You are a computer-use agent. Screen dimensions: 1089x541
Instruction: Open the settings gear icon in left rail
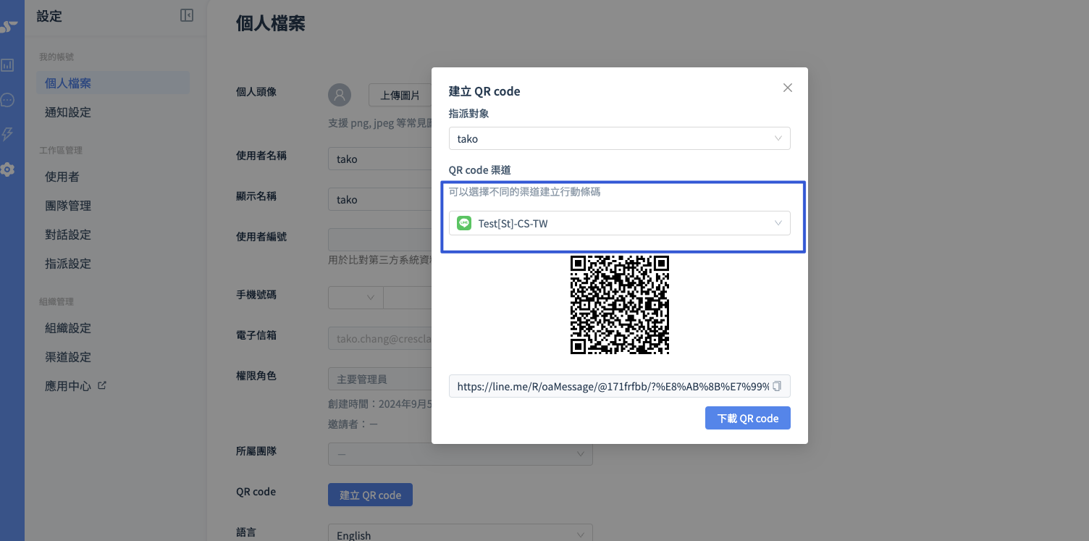pos(7,169)
